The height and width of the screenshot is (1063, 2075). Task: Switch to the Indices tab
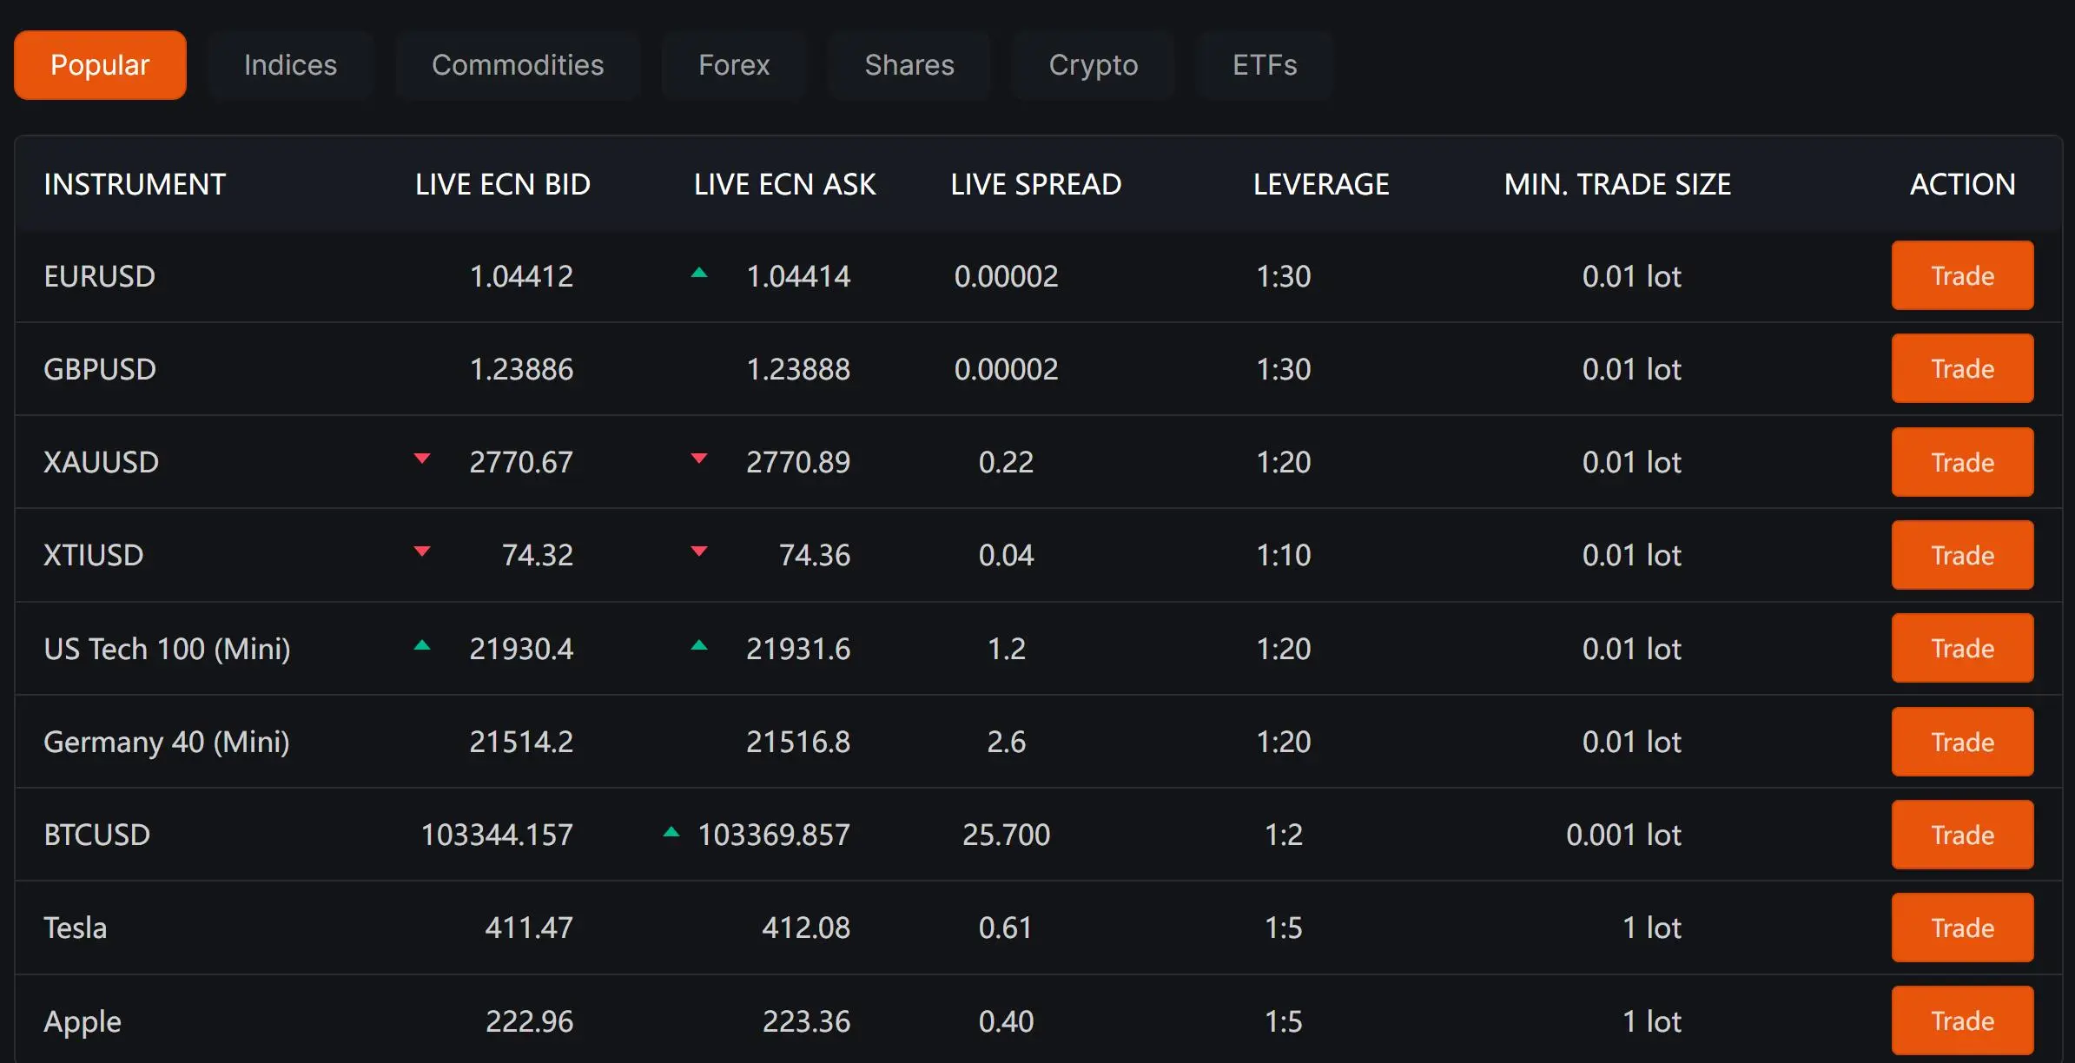290,65
